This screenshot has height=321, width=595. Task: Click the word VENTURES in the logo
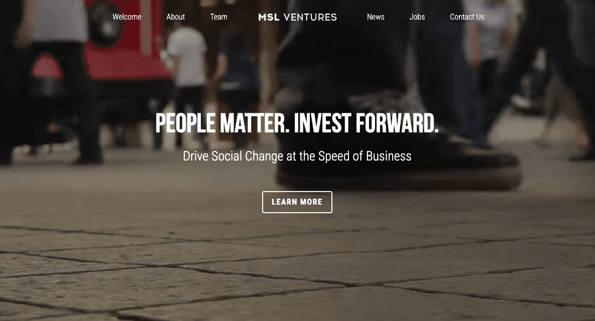(x=310, y=17)
